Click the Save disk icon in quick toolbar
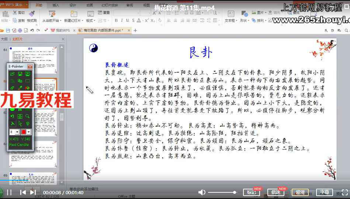The image size is (350, 199). tap(8, 30)
